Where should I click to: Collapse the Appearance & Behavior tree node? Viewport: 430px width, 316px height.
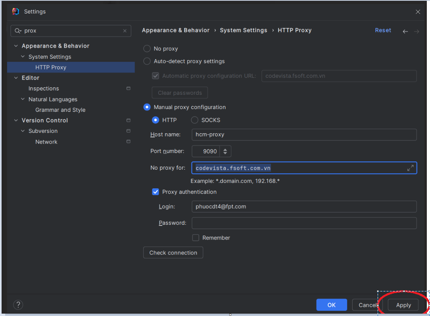tap(16, 46)
